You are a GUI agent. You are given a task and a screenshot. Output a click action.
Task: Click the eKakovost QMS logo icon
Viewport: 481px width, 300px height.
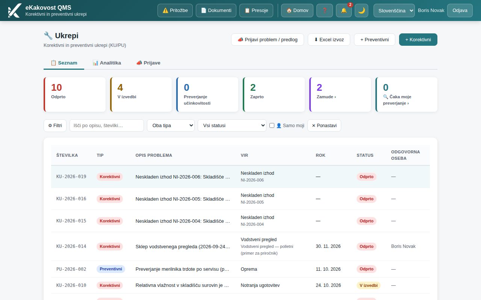click(x=14, y=10)
